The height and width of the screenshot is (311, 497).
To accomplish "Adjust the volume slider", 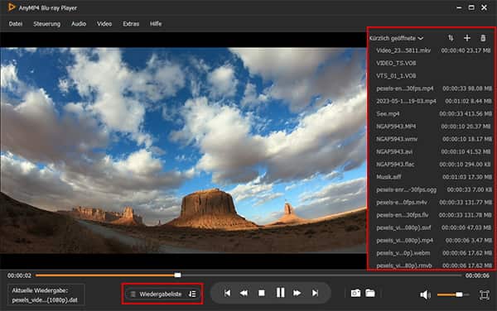I will [x=453, y=294].
